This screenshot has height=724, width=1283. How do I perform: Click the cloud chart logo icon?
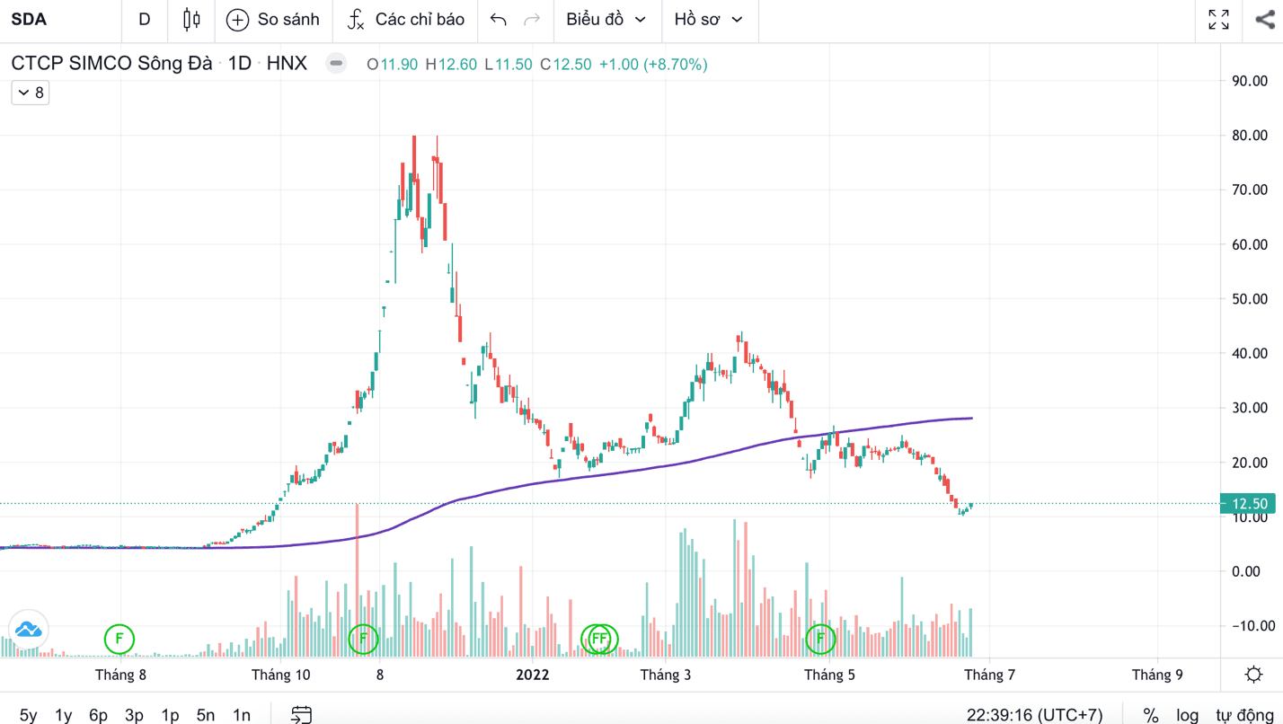(x=28, y=630)
